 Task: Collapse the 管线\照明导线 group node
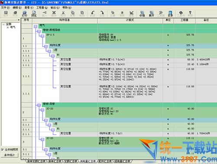click(x=39, y=31)
